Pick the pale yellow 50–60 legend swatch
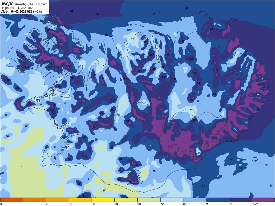This screenshot has height=206, width=275. point(126,200)
